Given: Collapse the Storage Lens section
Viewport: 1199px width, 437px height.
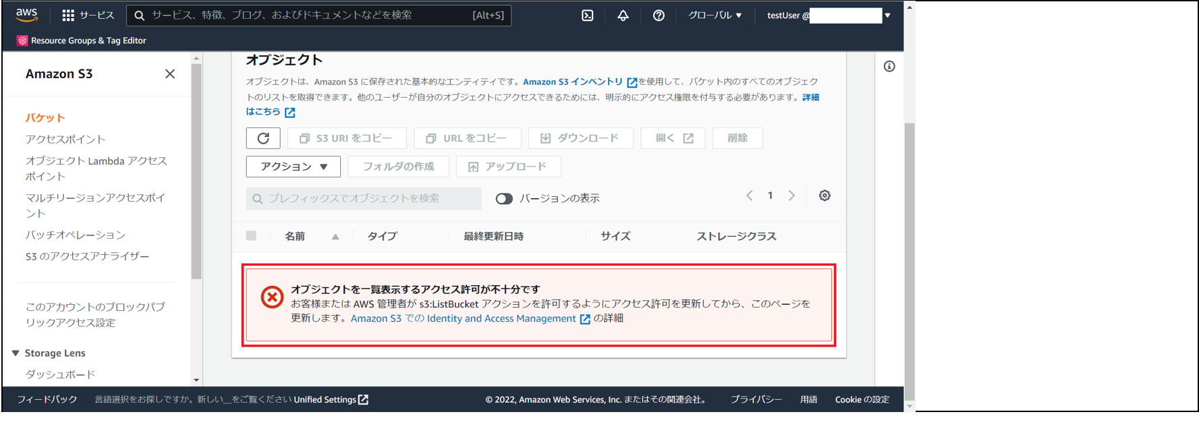Looking at the screenshot, I should pos(16,353).
